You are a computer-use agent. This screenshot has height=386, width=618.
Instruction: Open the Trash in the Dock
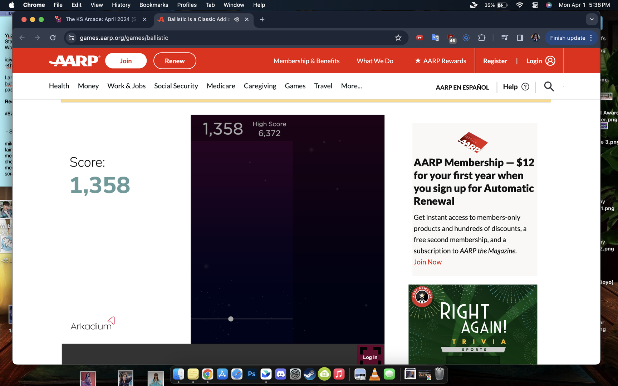click(440, 374)
